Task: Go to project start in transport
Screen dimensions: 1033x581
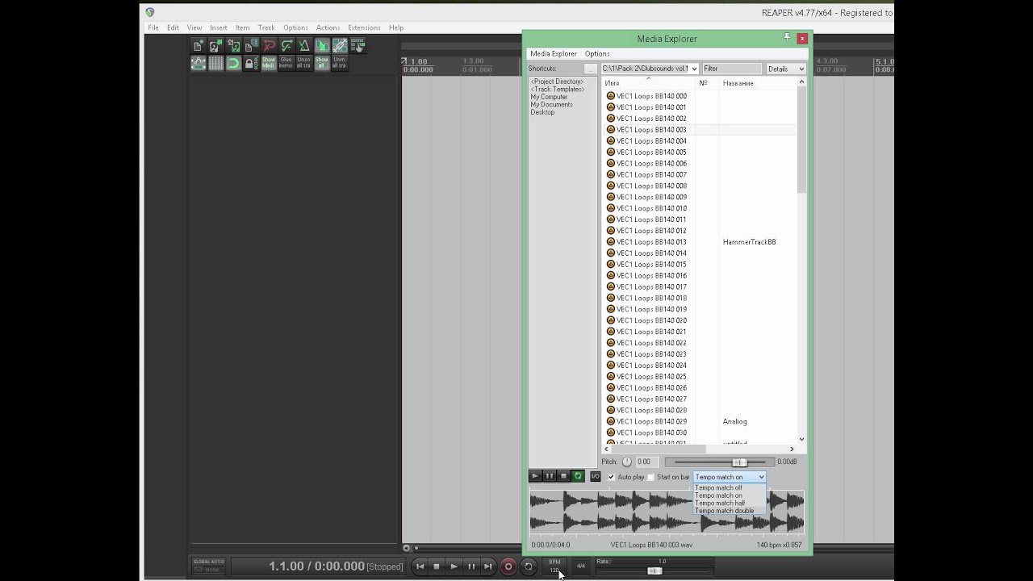Action: click(420, 566)
